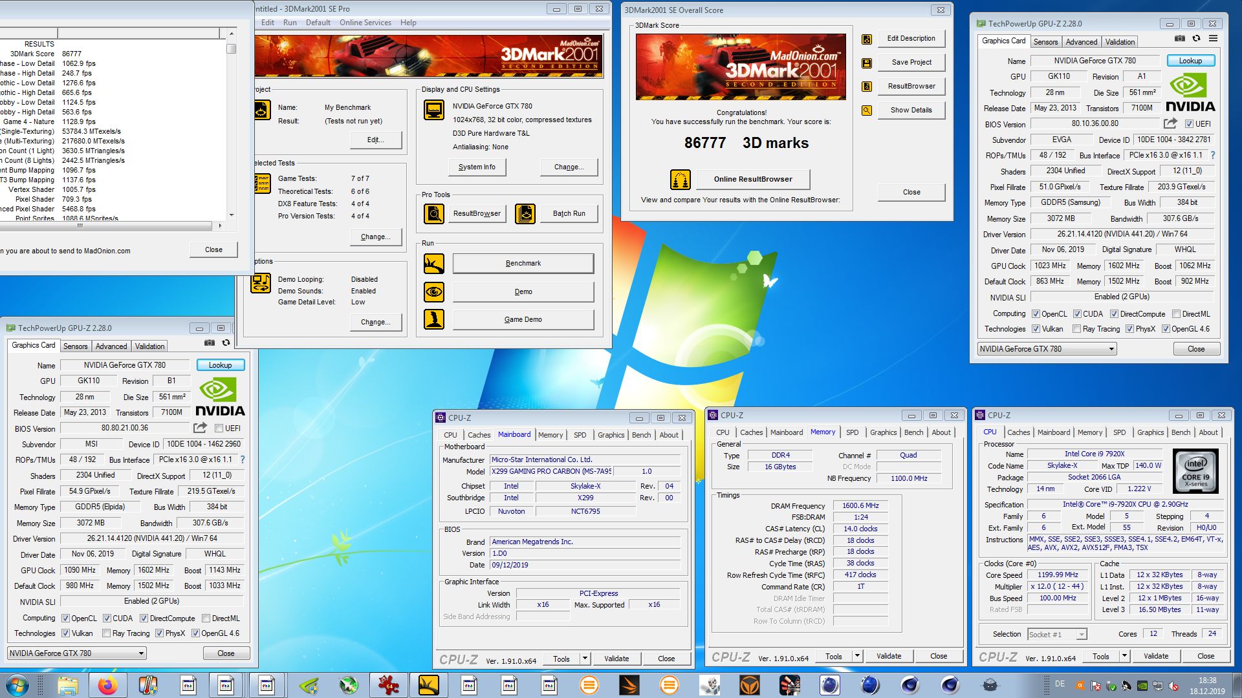Click the Selection socket field in CPU-Z

(x=1057, y=635)
